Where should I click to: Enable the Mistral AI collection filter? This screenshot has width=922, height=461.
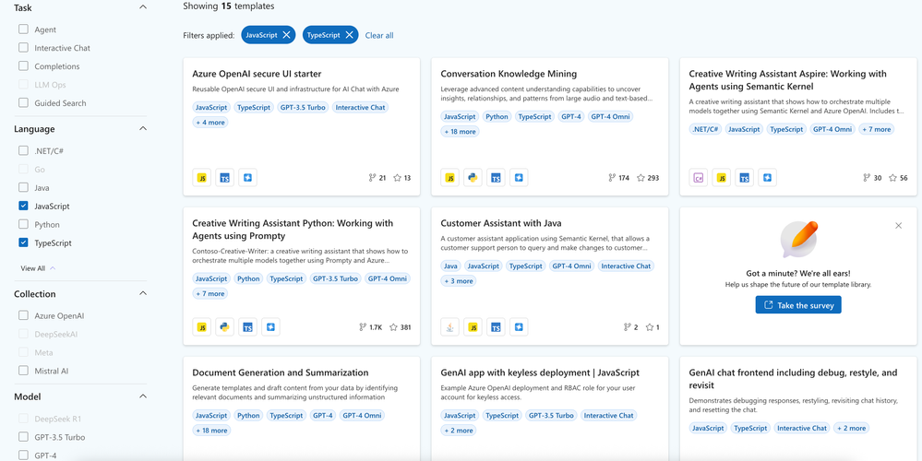23,371
